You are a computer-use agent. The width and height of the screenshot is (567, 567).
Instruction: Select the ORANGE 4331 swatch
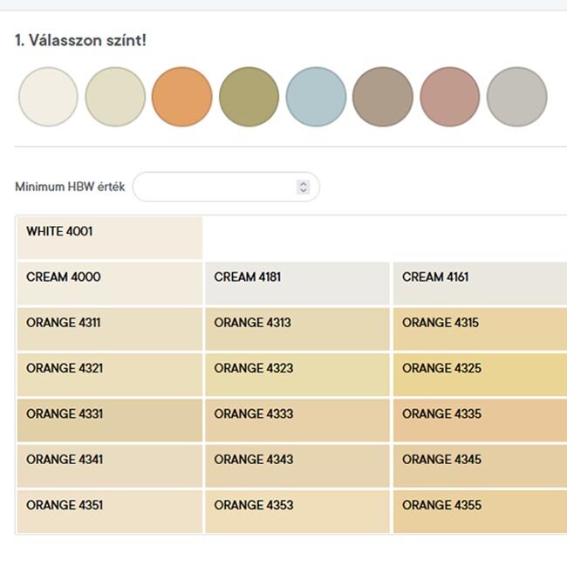click(x=110, y=420)
